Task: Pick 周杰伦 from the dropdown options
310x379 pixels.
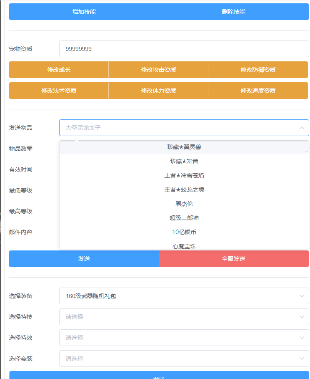Action: pyautogui.click(x=184, y=204)
